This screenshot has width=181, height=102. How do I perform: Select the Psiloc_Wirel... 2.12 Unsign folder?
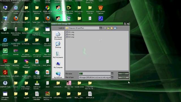26,85
